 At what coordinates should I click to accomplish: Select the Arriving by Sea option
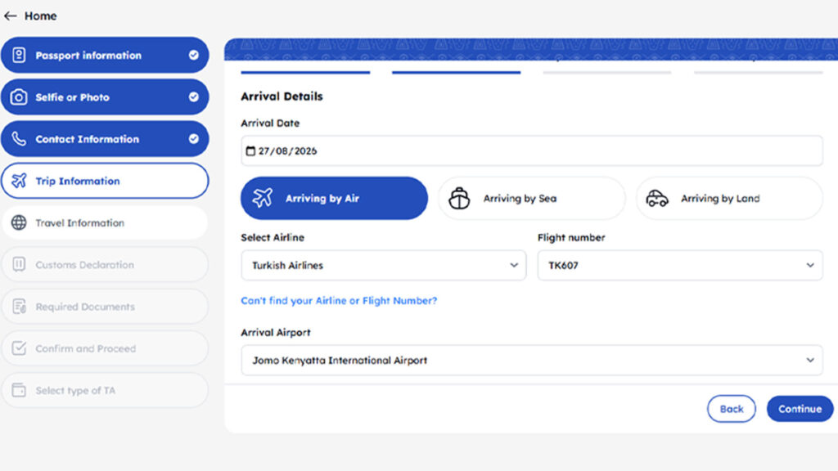pyautogui.click(x=532, y=198)
